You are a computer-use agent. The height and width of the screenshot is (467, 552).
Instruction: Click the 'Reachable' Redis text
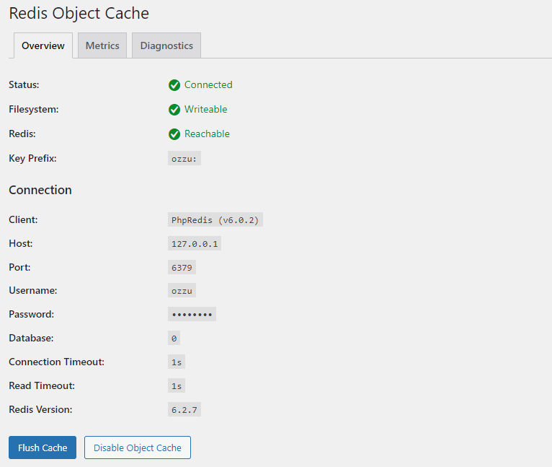pyautogui.click(x=207, y=134)
